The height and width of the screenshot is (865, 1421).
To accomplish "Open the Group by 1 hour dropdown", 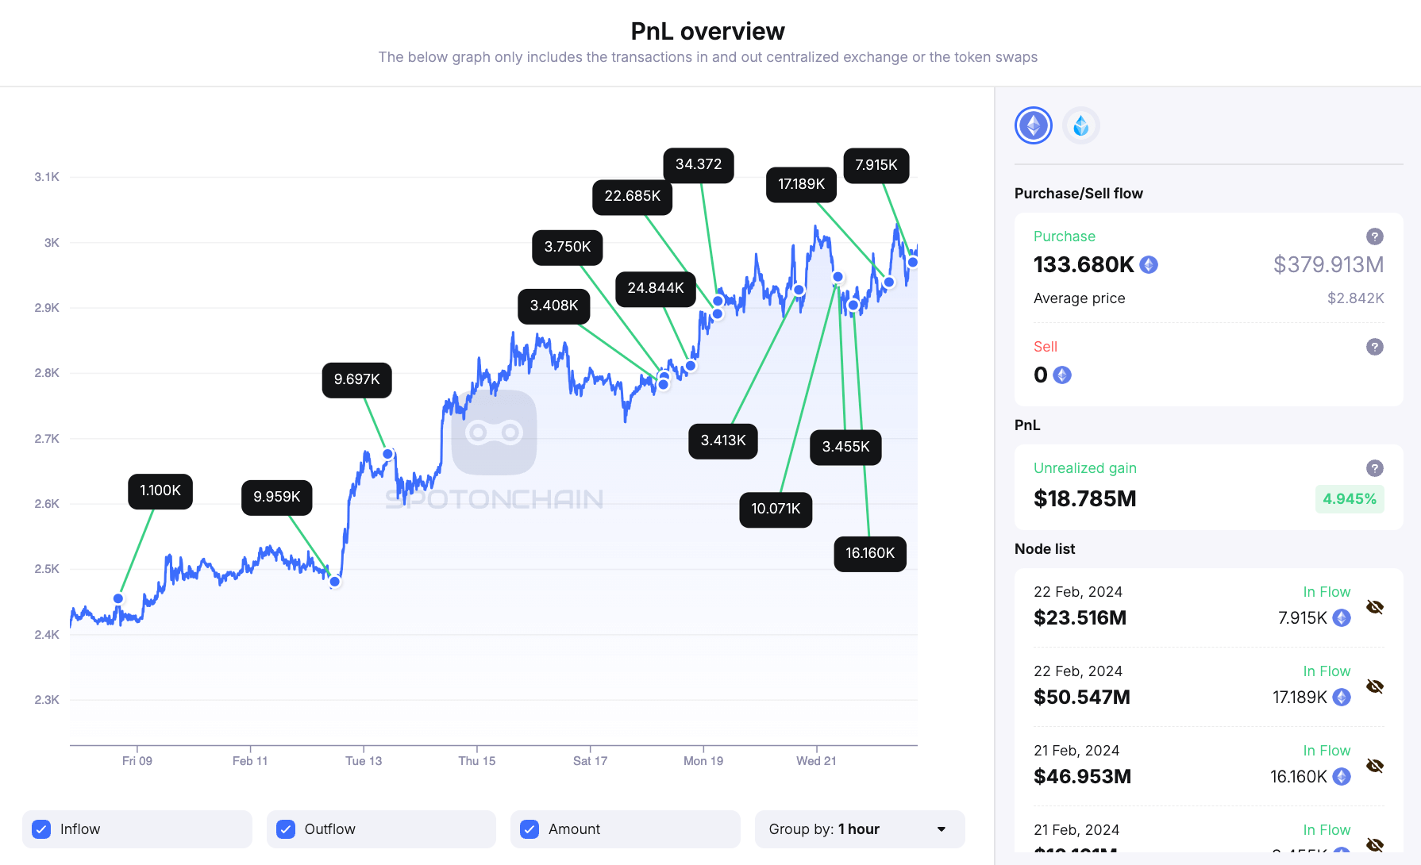I will coord(859,829).
